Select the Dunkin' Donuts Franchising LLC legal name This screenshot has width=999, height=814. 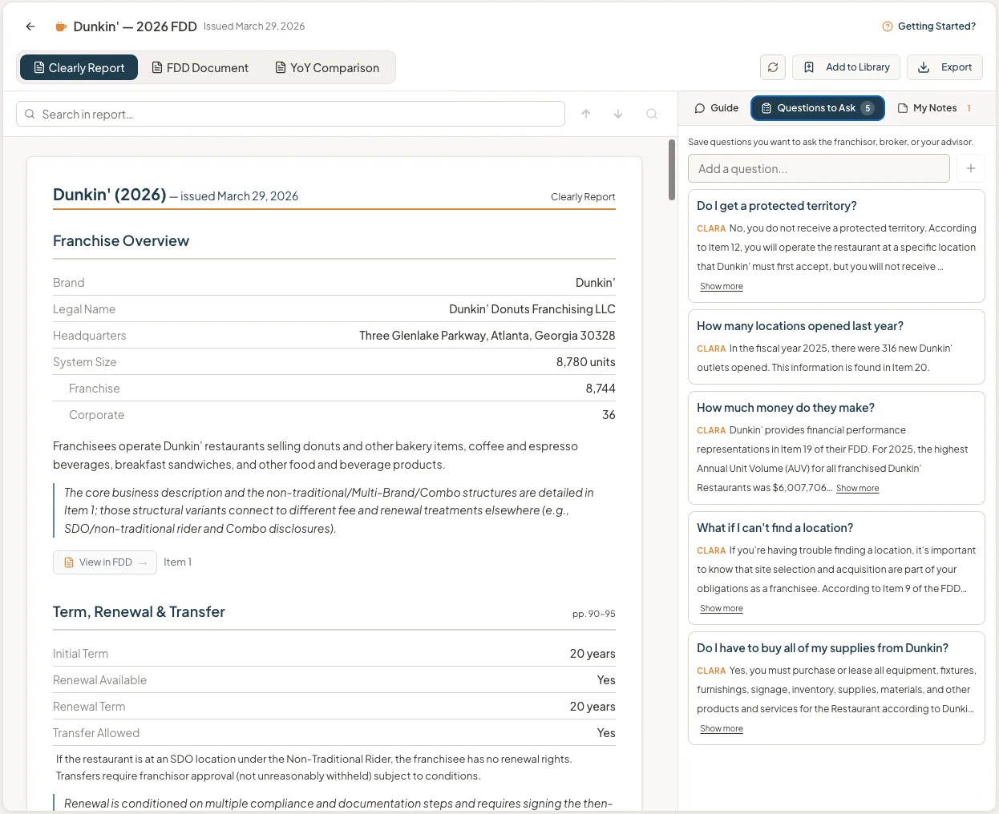pyautogui.click(x=532, y=309)
